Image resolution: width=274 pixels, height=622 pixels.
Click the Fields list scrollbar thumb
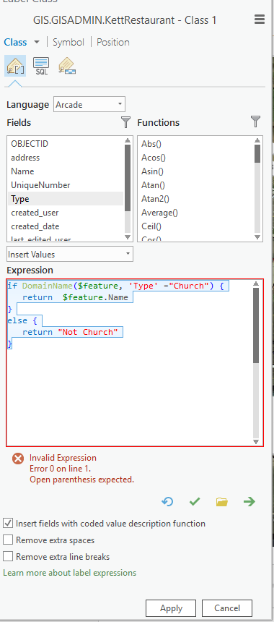(x=128, y=178)
